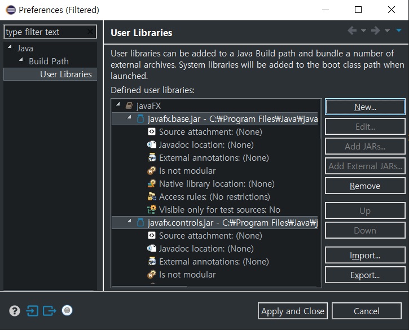
Task: Click the Export preferences icon at bottom left
Action: pyautogui.click(x=50, y=311)
